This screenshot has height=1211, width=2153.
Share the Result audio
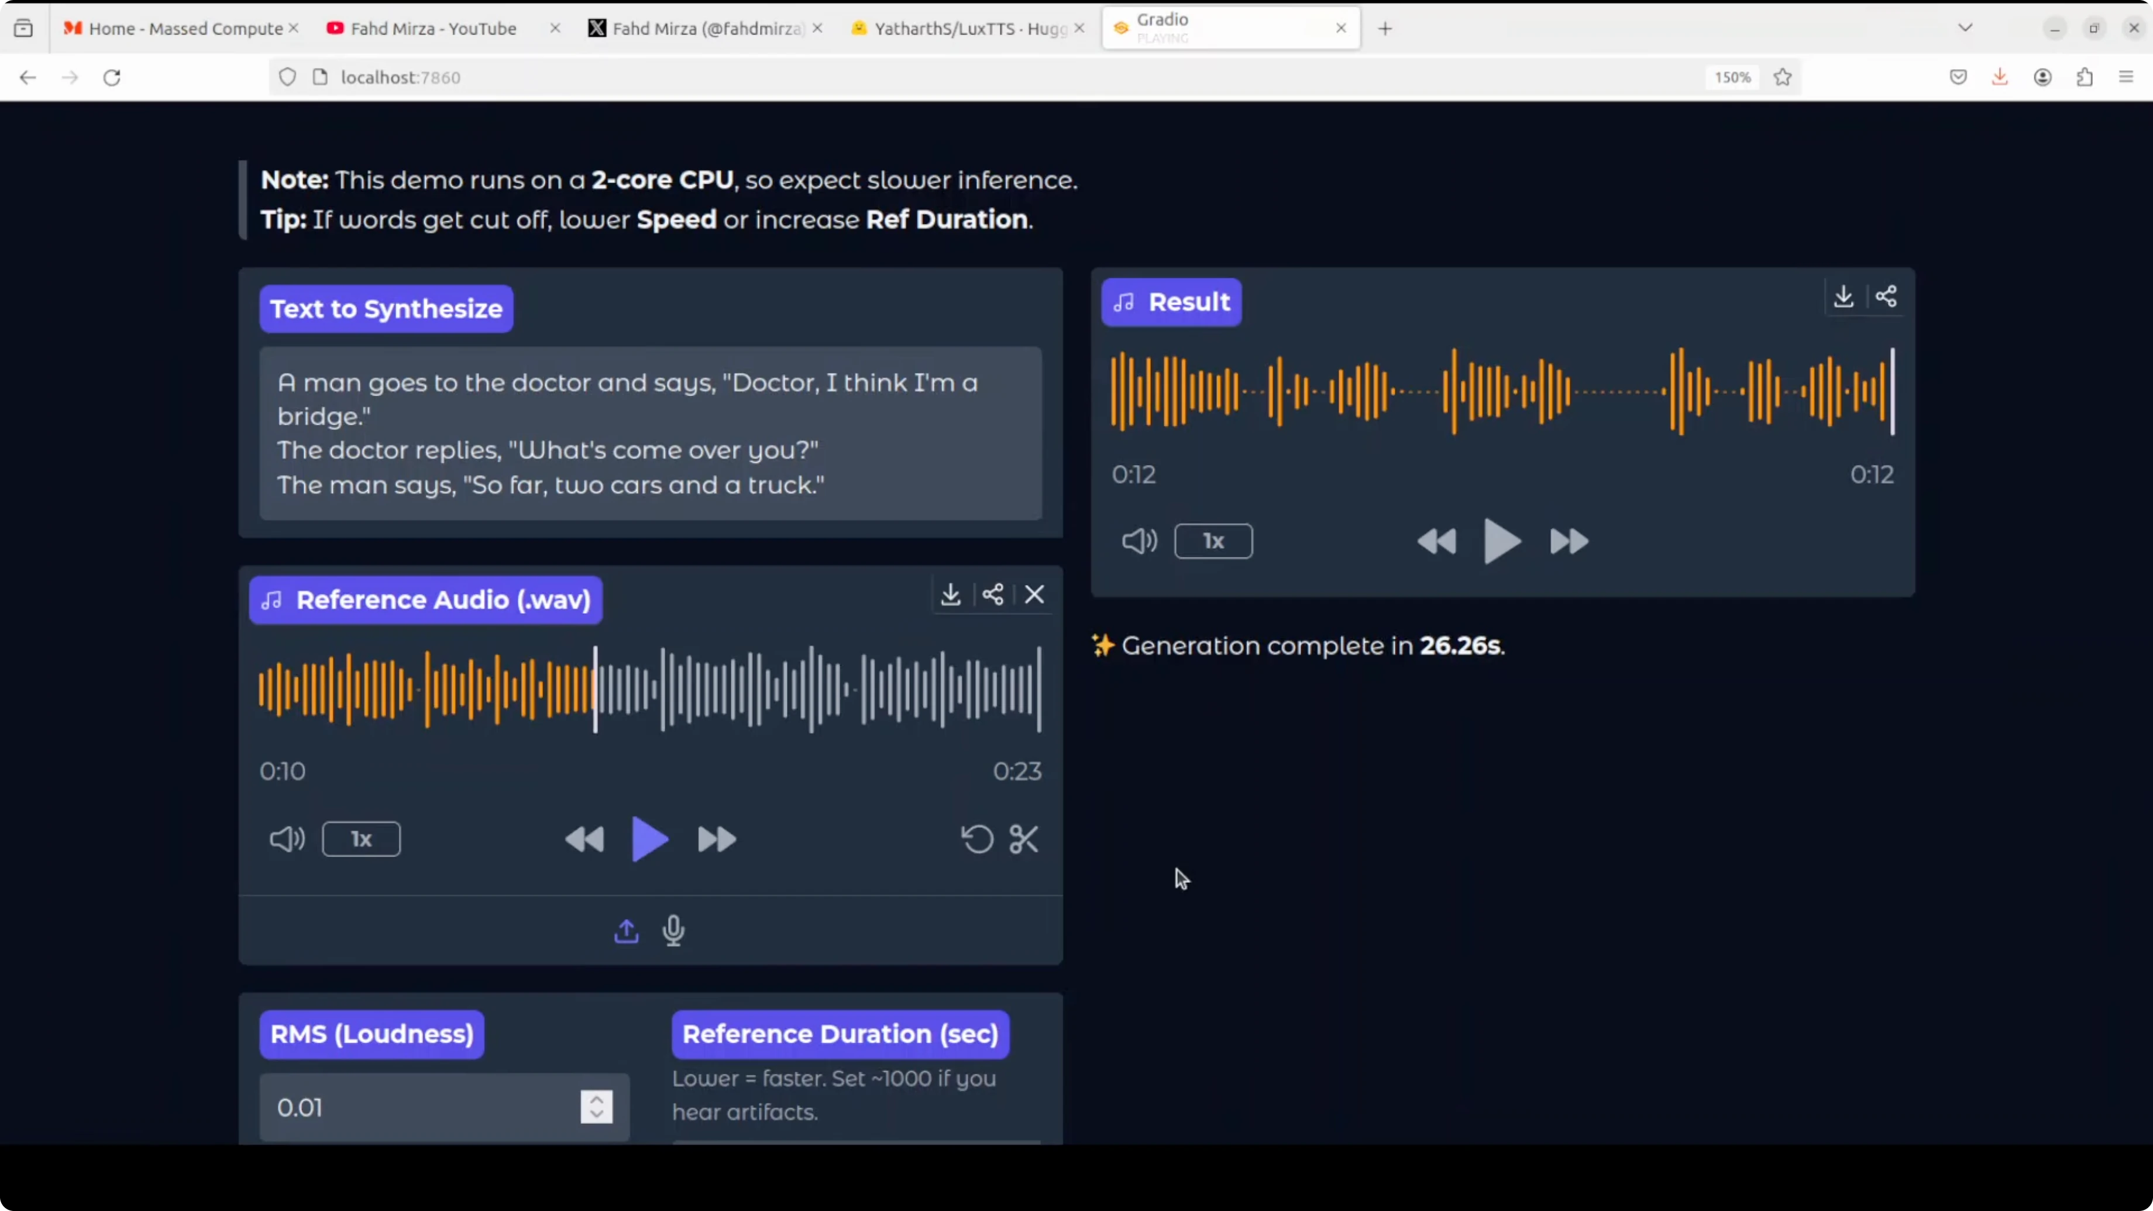tap(1886, 297)
